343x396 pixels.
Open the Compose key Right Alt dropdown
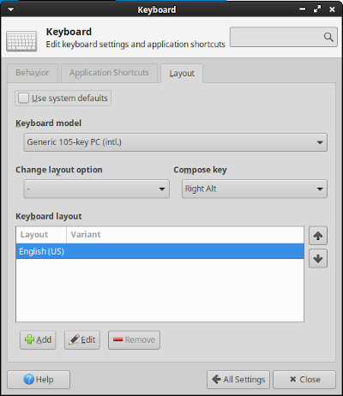255,189
